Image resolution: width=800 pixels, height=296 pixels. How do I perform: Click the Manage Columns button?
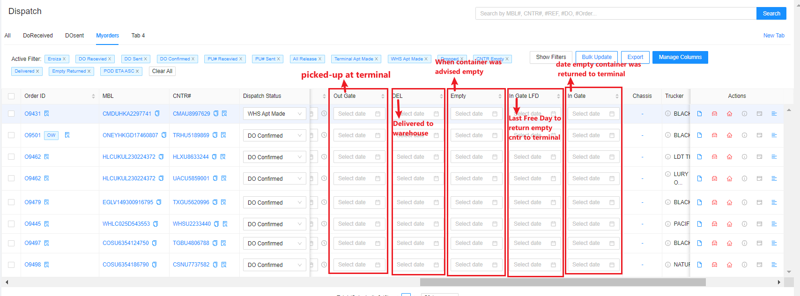click(x=680, y=57)
